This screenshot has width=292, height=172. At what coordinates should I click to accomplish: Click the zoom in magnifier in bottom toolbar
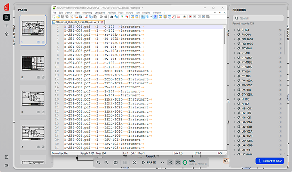pyautogui.click(x=98, y=162)
